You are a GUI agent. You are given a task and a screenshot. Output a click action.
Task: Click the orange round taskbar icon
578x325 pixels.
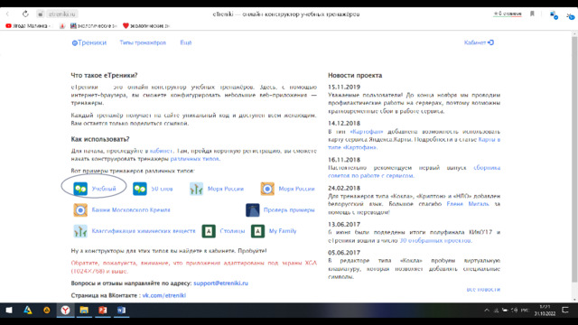46,311
